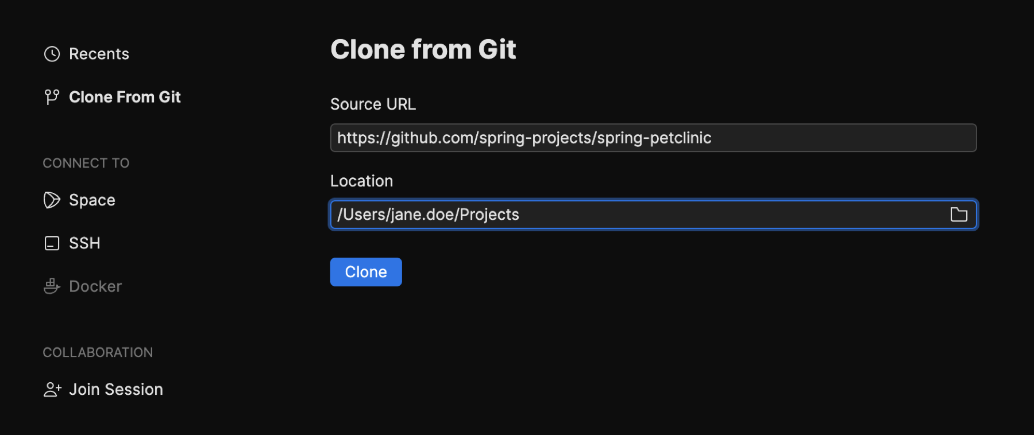The image size is (1034, 435).
Task: Click the Clone From Git branch icon
Action: (52, 96)
